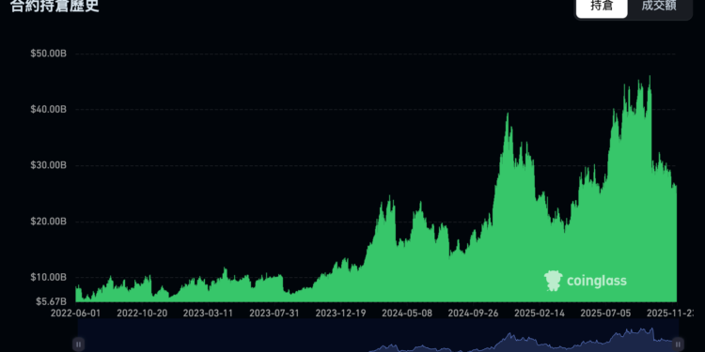705x352 pixels.
Task: Click the $20.00B axis label
Action: (49, 222)
